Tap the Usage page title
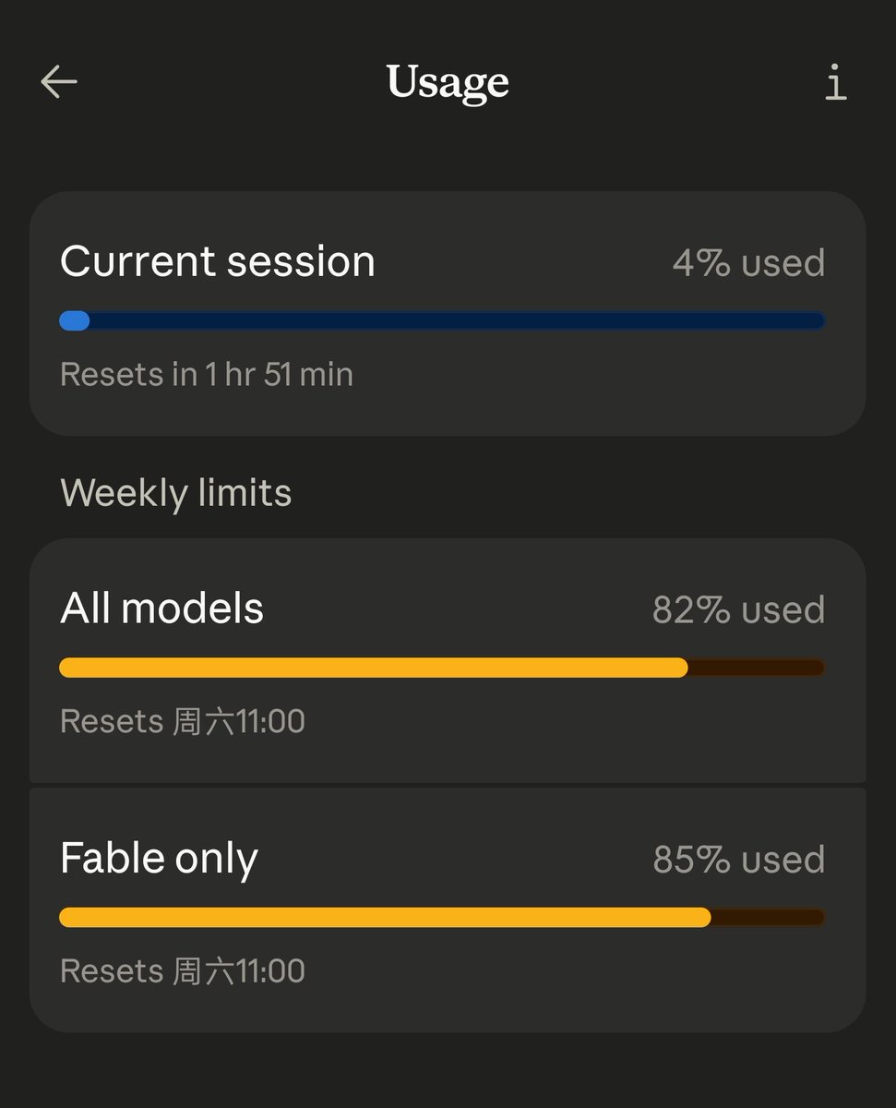Image resolution: width=896 pixels, height=1108 pixels. 448,83
